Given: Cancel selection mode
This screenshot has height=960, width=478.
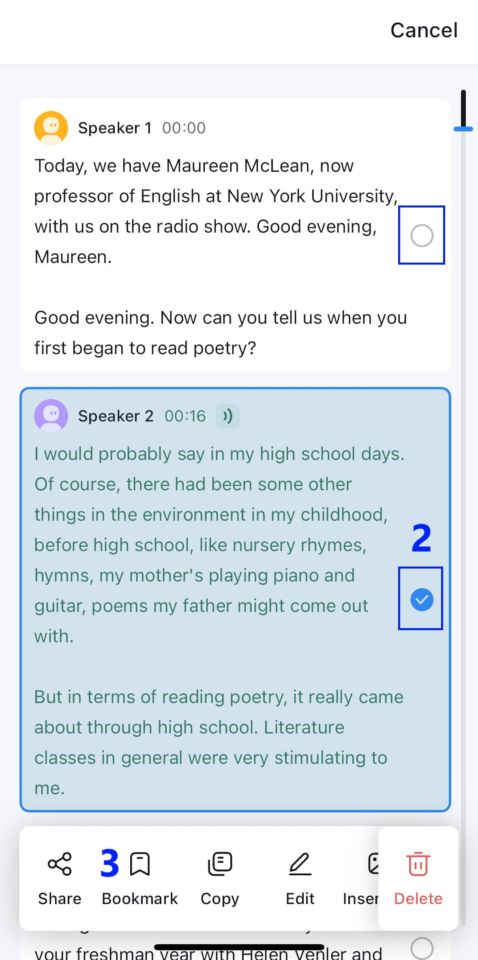Looking at the screenshot, I should tap(424, 30).
